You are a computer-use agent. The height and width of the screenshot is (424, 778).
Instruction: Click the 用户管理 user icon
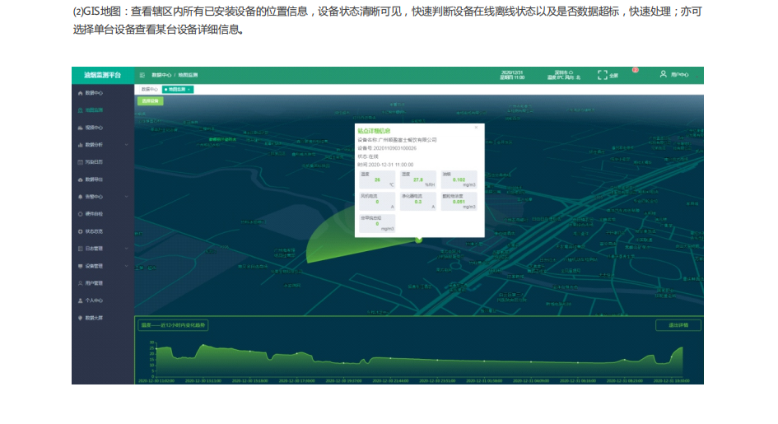(x=81, y=283)
